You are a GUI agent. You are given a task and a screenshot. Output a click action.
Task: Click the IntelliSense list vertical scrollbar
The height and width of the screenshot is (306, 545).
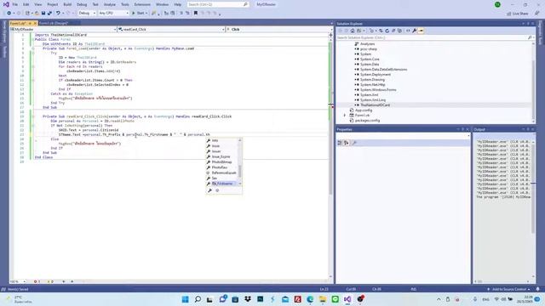(240, 162)
